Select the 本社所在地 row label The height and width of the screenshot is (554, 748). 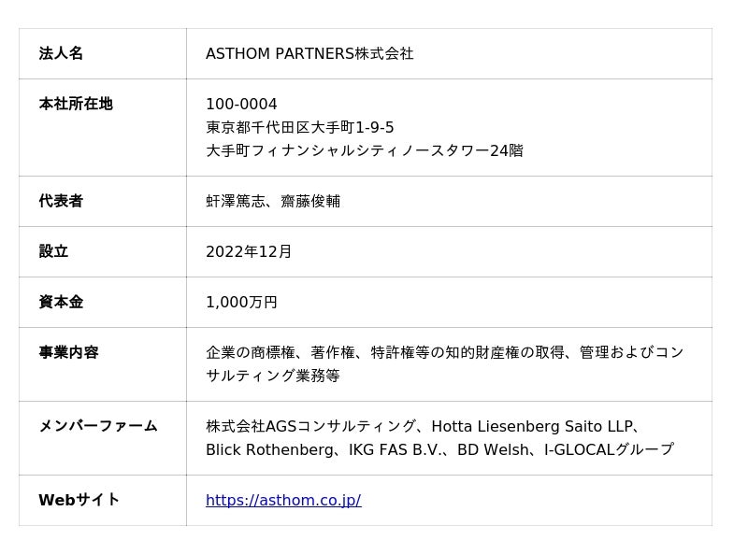(76, 105)
